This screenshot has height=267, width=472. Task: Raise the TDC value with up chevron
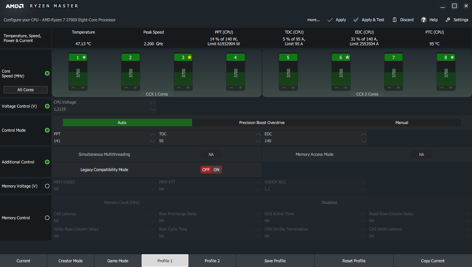(258, 134)
